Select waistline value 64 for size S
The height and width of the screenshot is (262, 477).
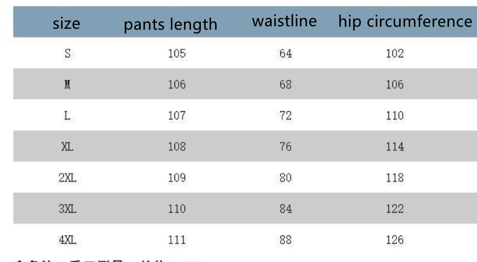286,54
